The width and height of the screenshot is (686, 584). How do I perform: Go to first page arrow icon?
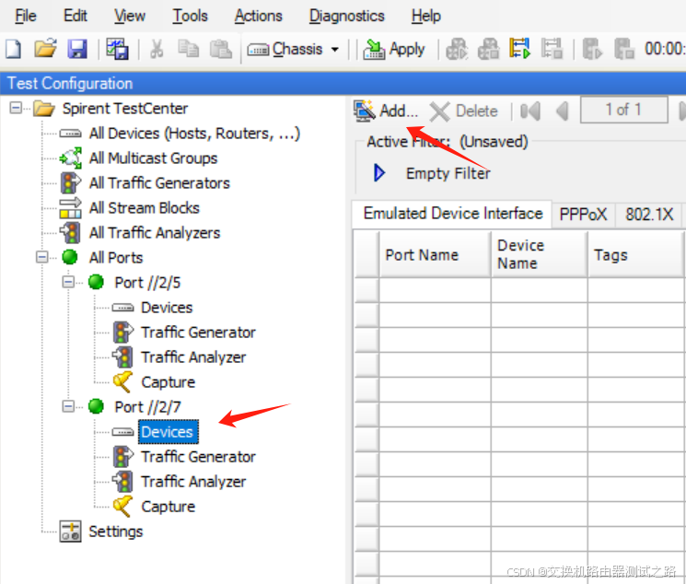[x=530, y=111]
